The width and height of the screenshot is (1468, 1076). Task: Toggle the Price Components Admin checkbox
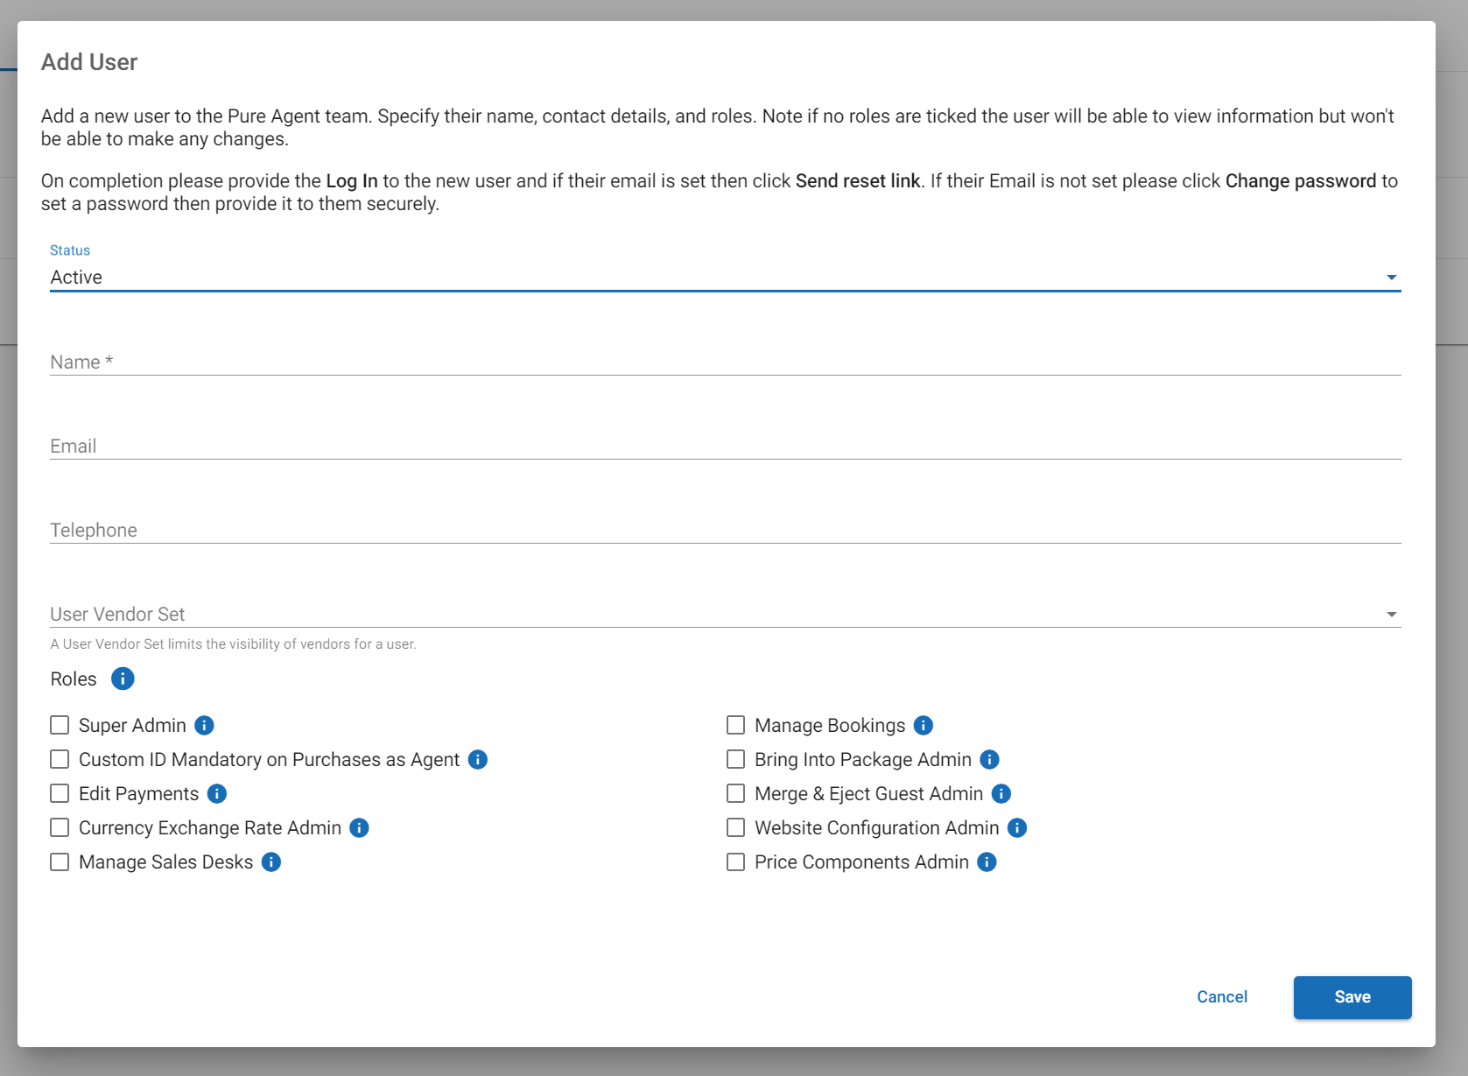[735, 862]
